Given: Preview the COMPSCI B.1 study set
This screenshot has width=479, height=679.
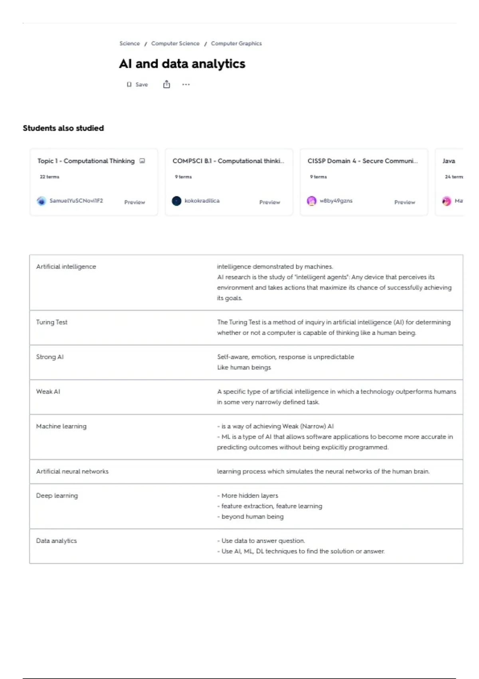Looking at the screenshot, I should (x=270, y=202).
